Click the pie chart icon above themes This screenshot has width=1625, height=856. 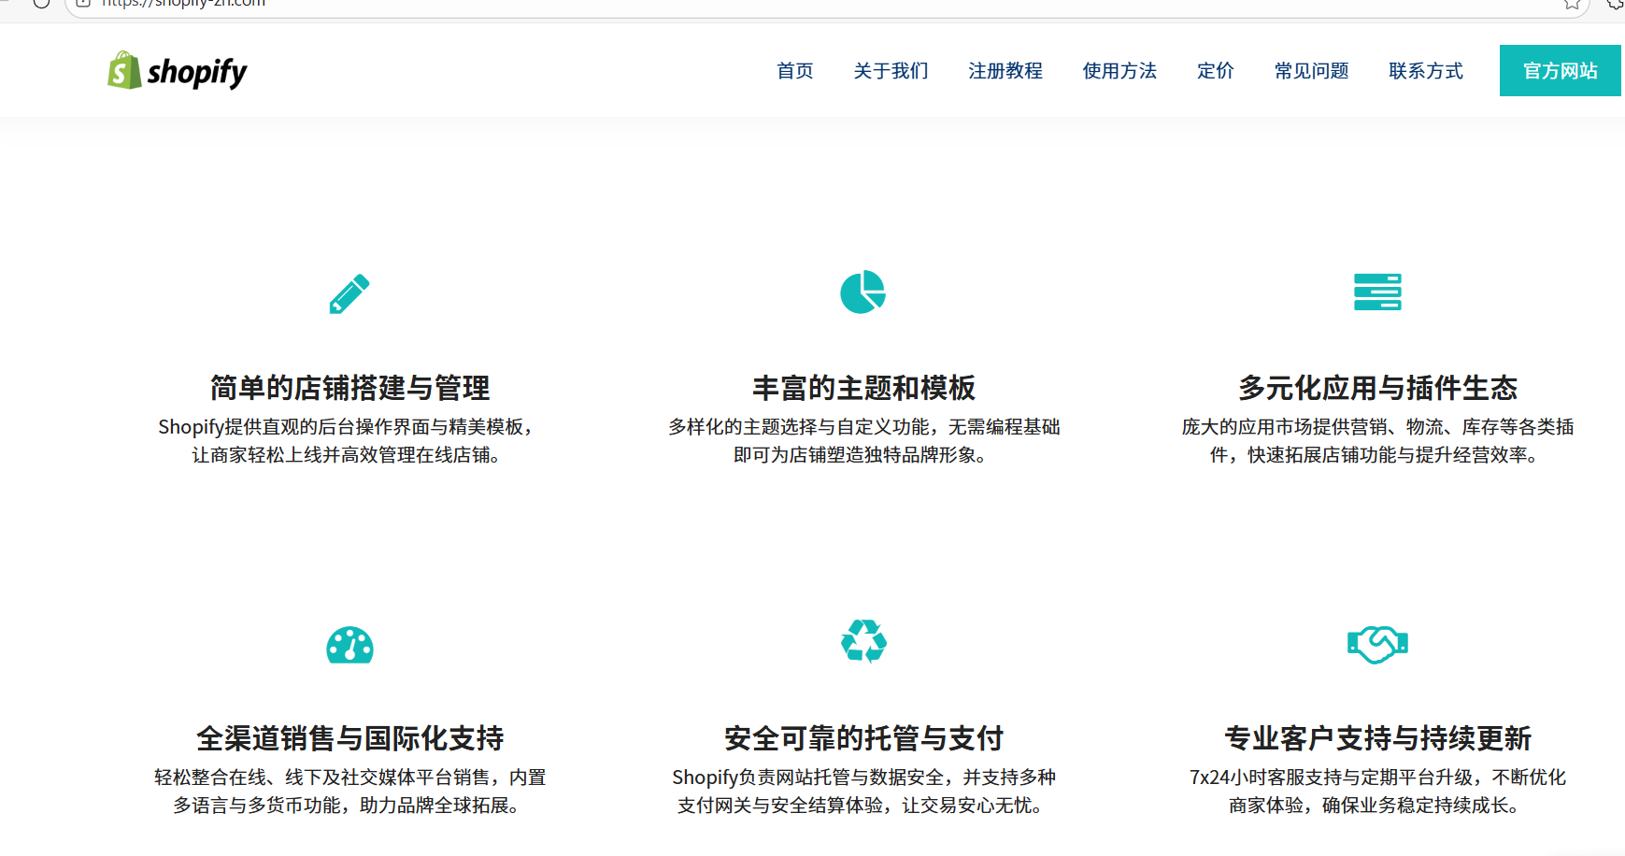[862, 292]
